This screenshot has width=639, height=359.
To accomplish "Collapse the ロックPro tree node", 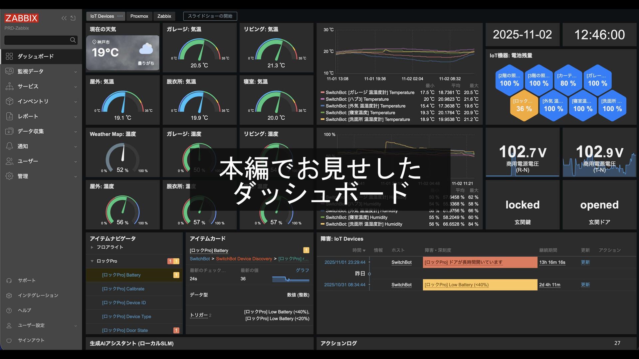I will point(92,261).
